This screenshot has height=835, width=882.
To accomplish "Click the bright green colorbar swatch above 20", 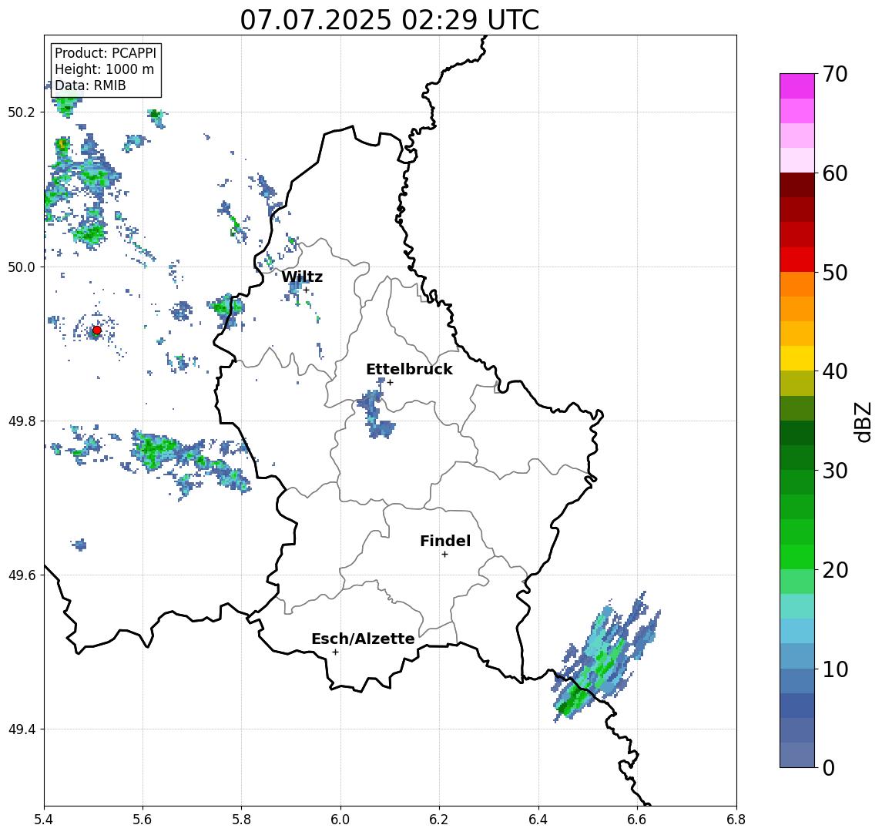I will [797, 556].
